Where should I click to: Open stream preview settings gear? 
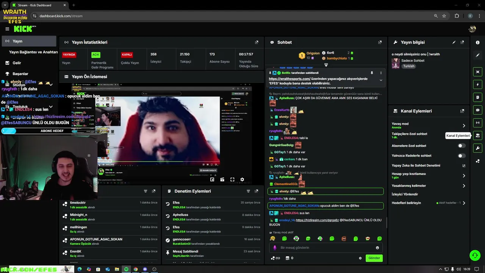[x=242, y=179]
